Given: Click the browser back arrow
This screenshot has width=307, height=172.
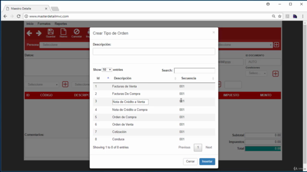Looking at the screenshot, I should 5,16.
